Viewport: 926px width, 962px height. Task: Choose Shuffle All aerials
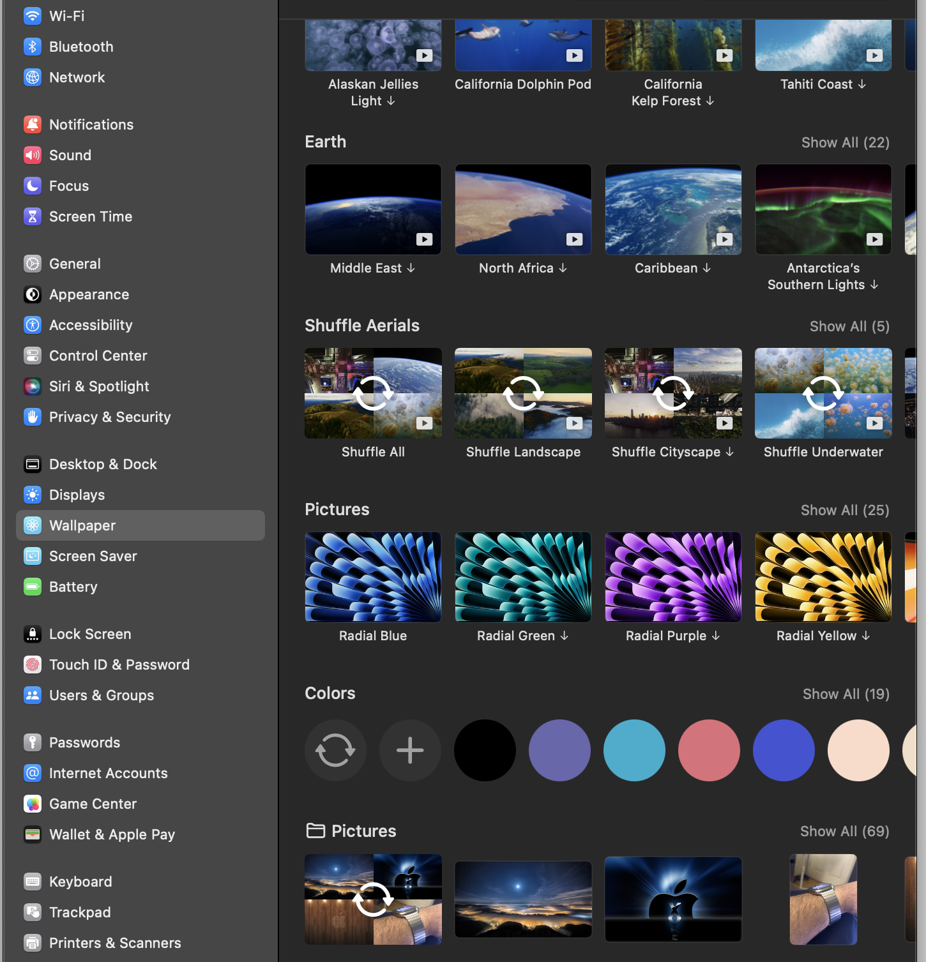point(373,393)
